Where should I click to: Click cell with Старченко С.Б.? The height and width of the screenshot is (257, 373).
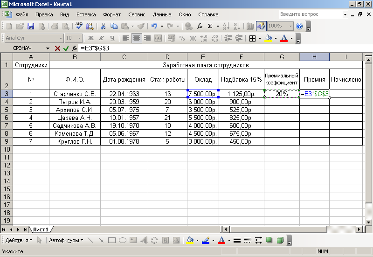tap(75, 94)
